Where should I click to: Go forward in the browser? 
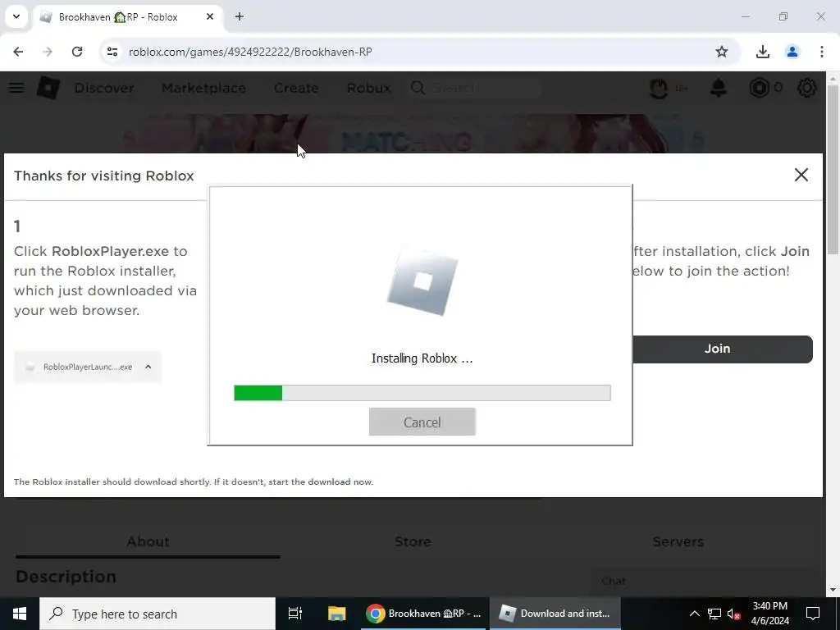(48, 52)
